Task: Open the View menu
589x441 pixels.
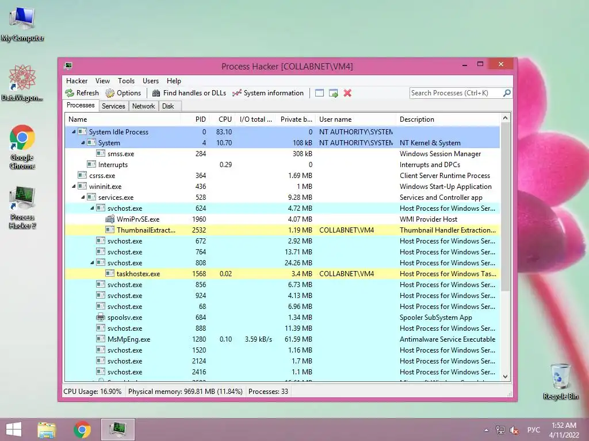Action: coord(102,81)
